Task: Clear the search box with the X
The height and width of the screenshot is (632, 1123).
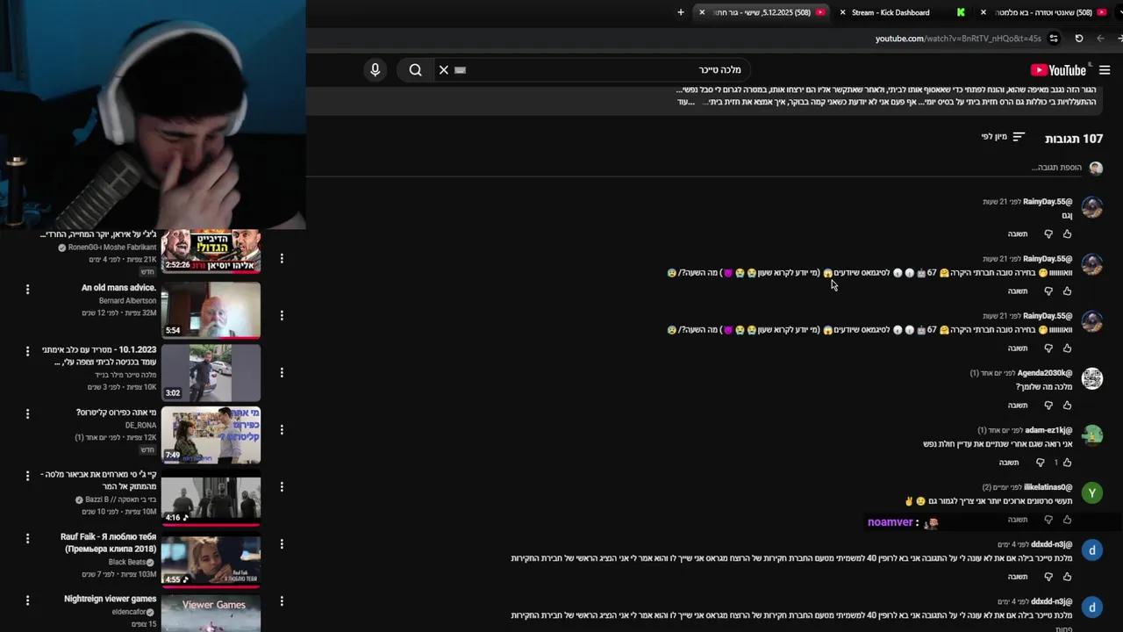Action: (444, 70)
